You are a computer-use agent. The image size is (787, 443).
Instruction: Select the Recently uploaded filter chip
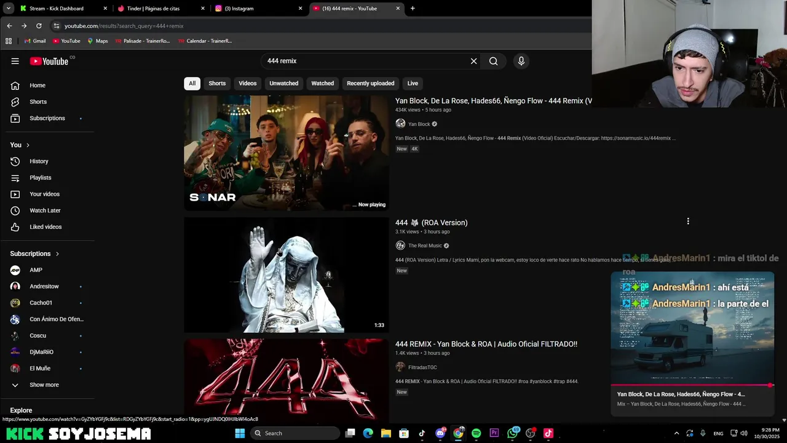click(x=370, y=84)
